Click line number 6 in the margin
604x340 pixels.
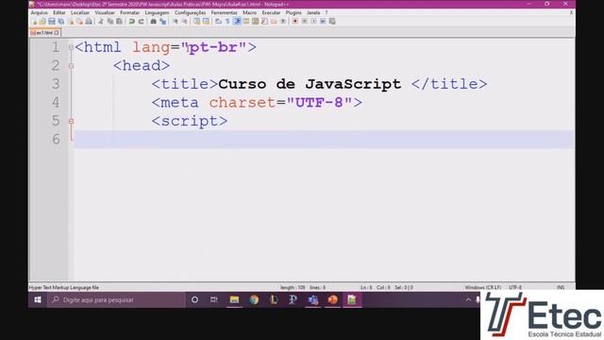pos(56,139)
